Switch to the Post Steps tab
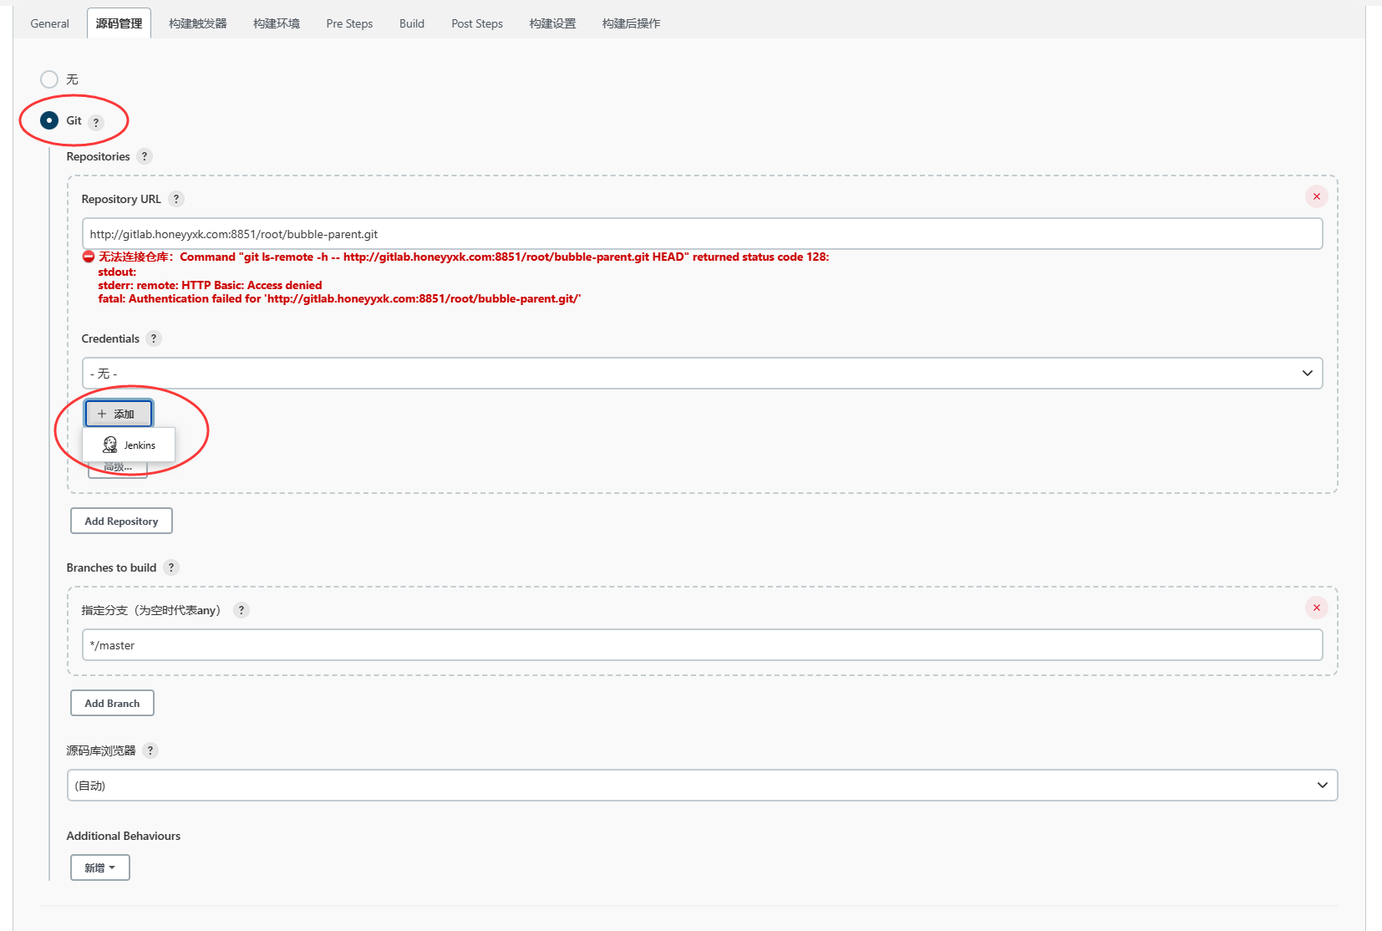 pos(477,23)
